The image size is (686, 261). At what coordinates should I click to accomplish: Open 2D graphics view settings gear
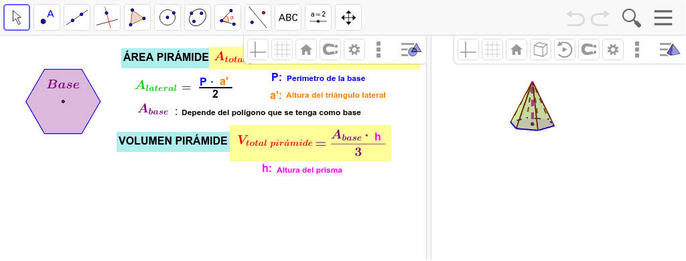tap(354, 50)
